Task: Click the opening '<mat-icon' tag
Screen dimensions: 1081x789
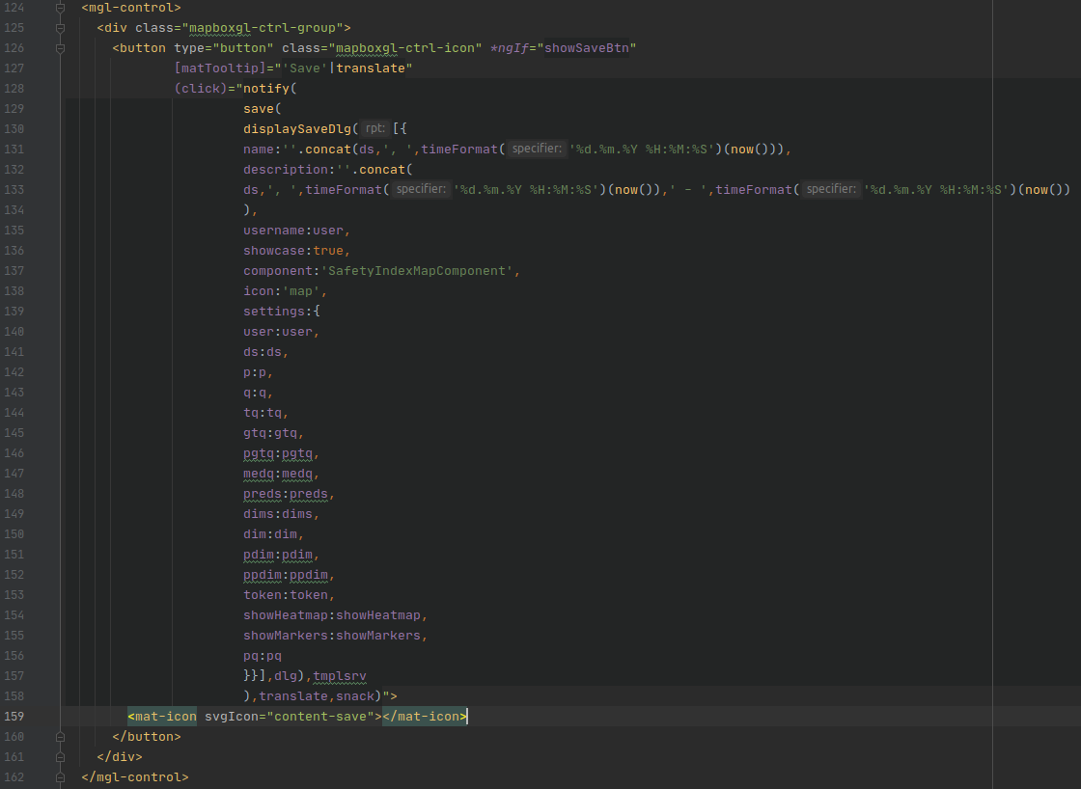Action: pyautogui.click(x=162, y=717)
